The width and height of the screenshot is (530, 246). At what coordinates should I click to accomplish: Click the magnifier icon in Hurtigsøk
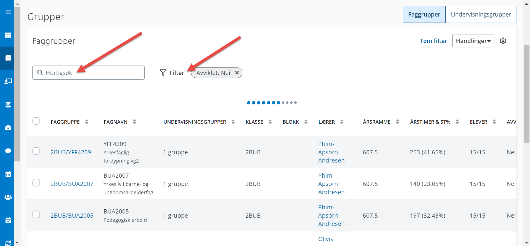pos(40,72)
